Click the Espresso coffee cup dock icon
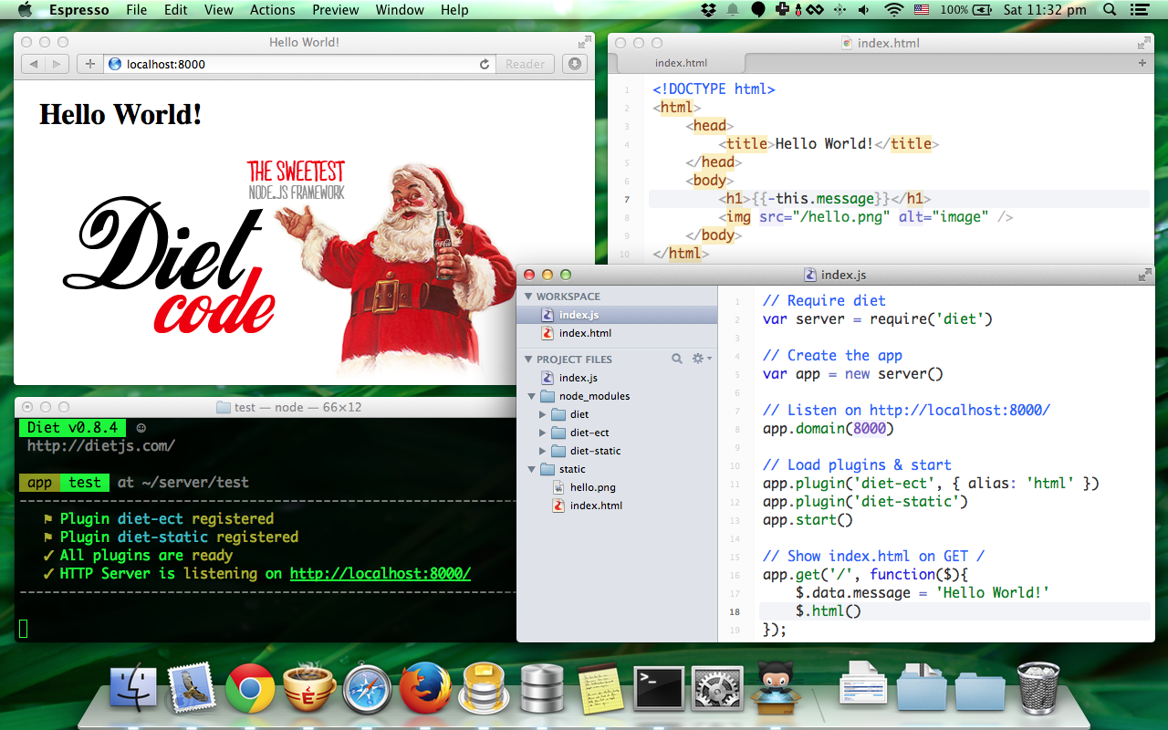1168x730 pixels. coord(308,688)
